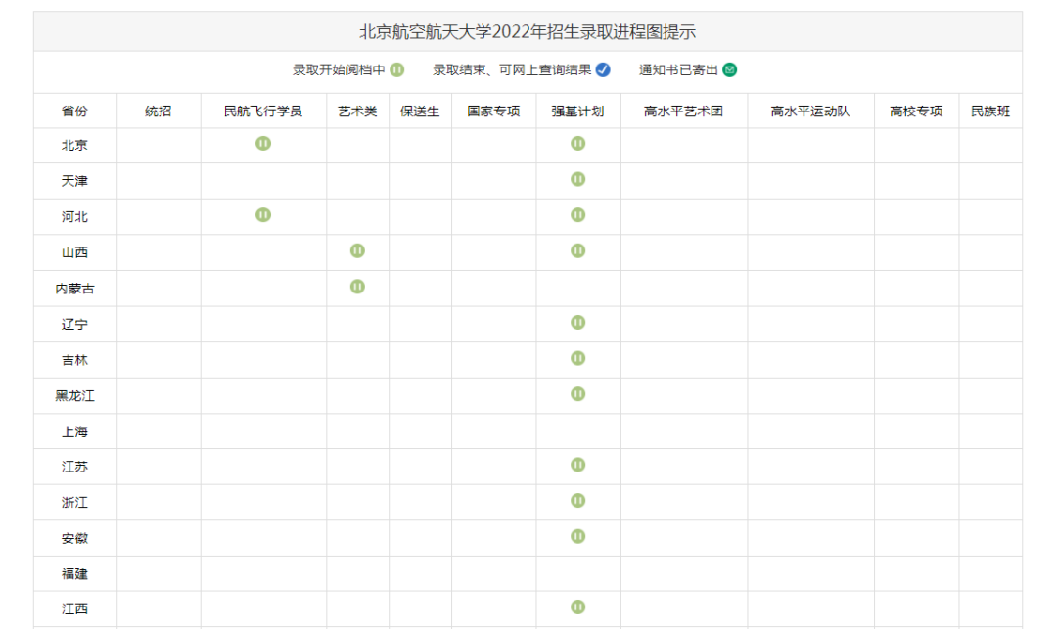Select the 天津 province row label
The width and height of the screenshot is (1057, 629).
coord(74,181)
